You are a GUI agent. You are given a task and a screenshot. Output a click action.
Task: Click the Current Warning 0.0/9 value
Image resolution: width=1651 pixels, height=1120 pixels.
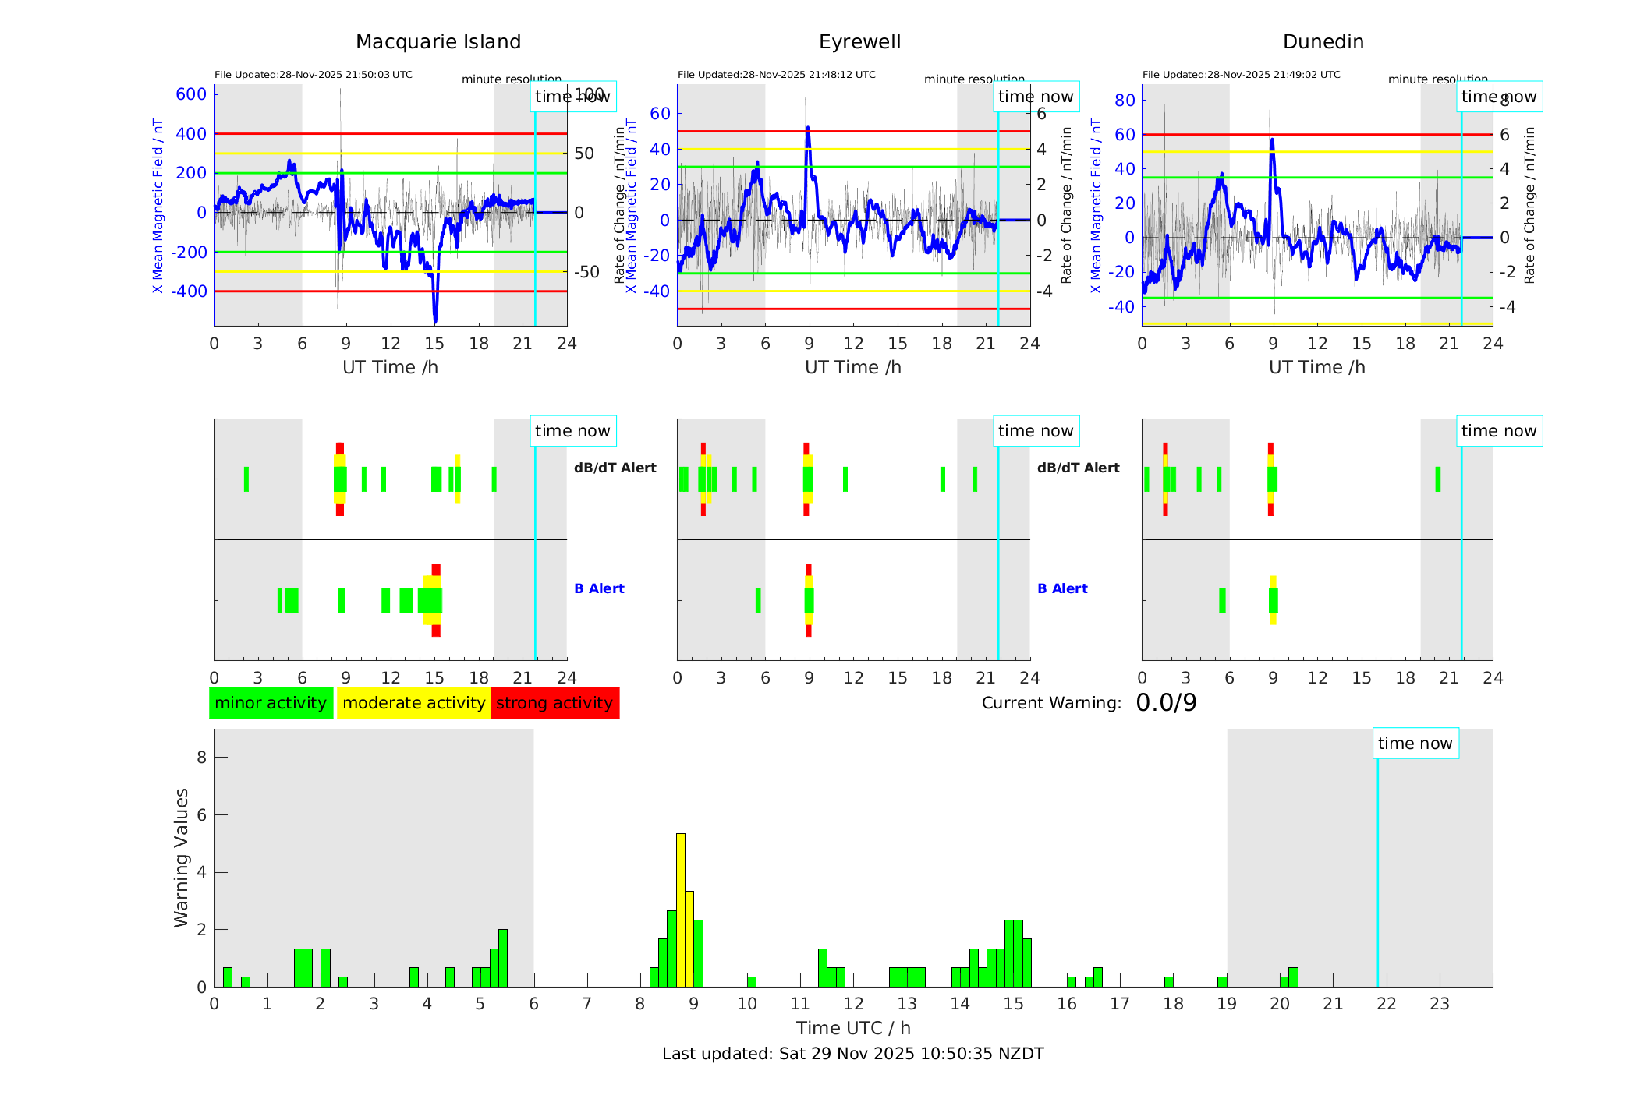[x=1166, y=703]
